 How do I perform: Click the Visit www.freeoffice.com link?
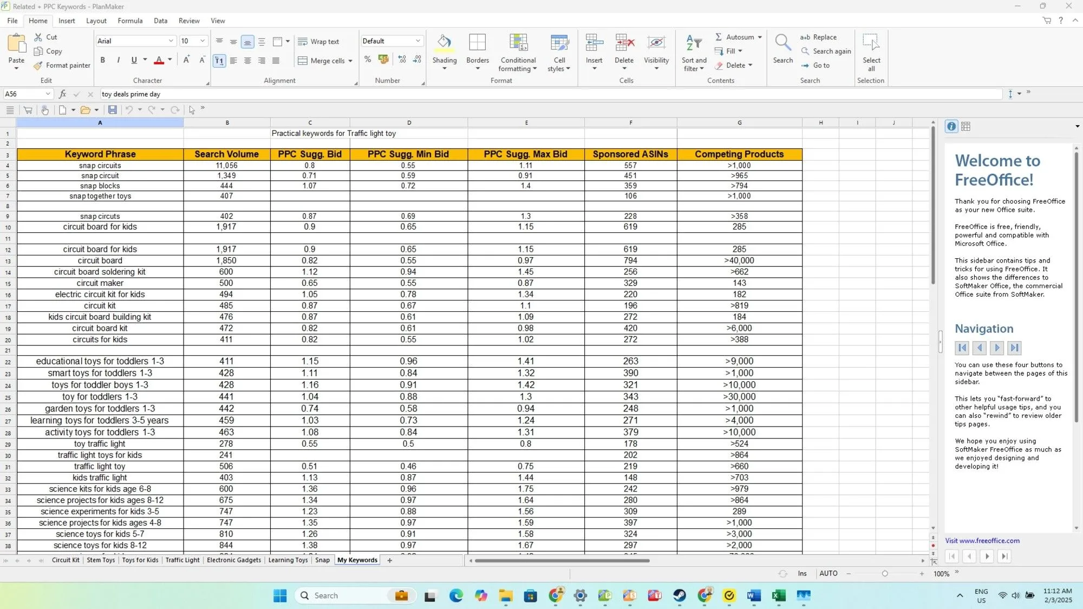tap(982, 540)
